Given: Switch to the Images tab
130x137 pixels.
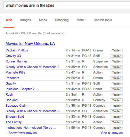Looking at the screenshot, I should (25, 20).
